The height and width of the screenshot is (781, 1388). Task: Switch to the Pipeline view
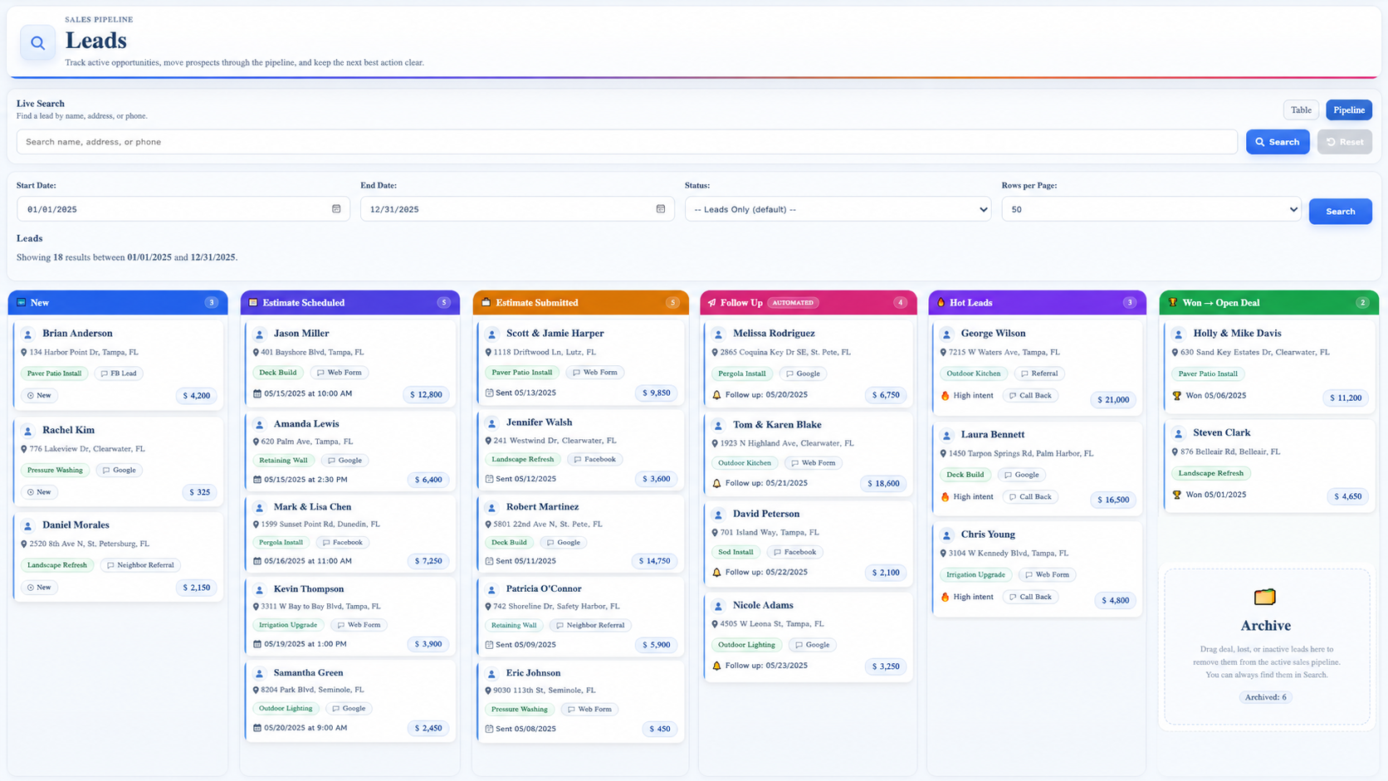pos(1349,110)
